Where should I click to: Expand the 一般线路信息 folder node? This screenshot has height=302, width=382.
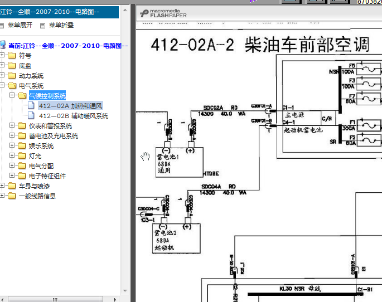click(x=2, y=196)
